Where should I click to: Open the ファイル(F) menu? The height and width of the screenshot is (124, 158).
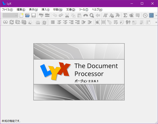coord(8,9)
